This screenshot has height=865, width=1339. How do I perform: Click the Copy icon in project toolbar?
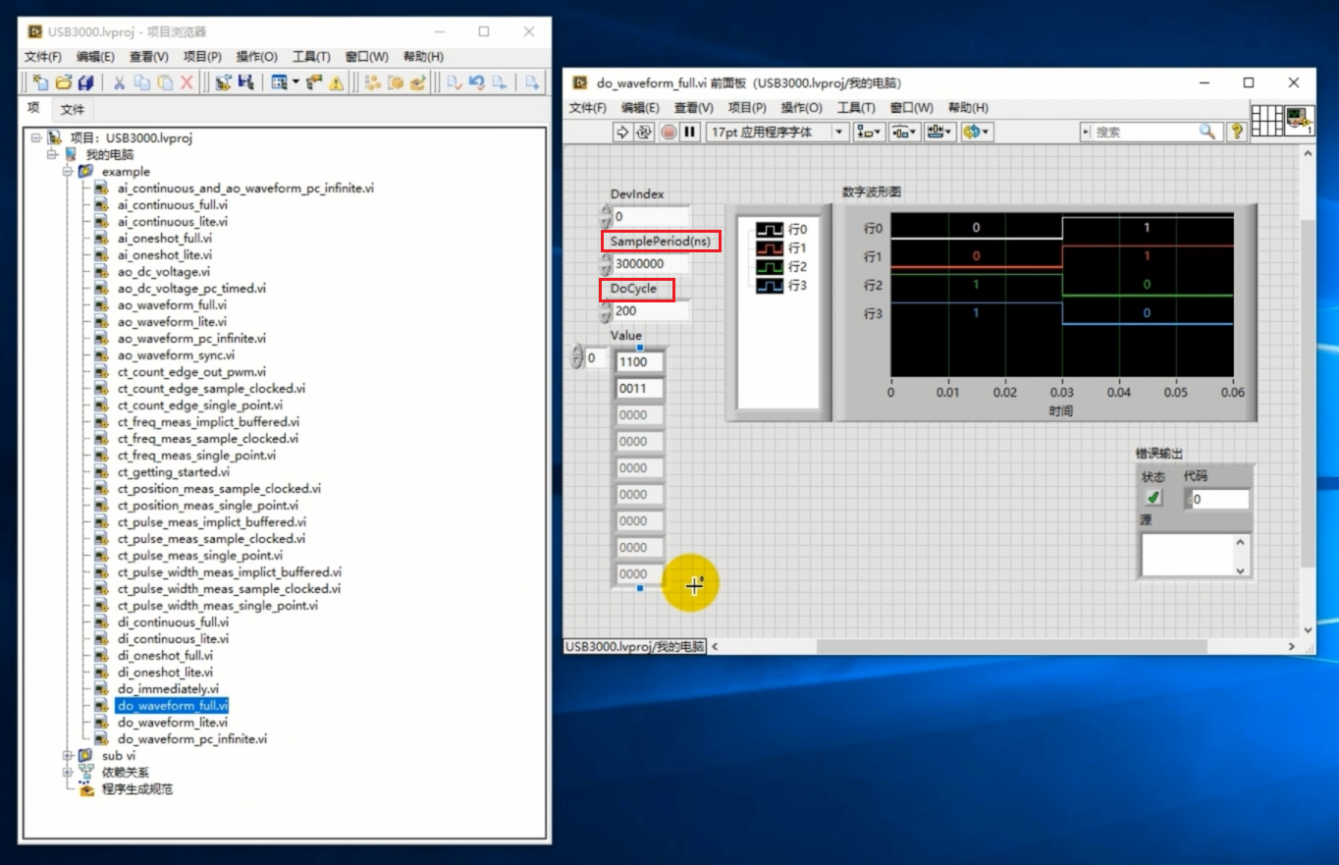[141, 82]
